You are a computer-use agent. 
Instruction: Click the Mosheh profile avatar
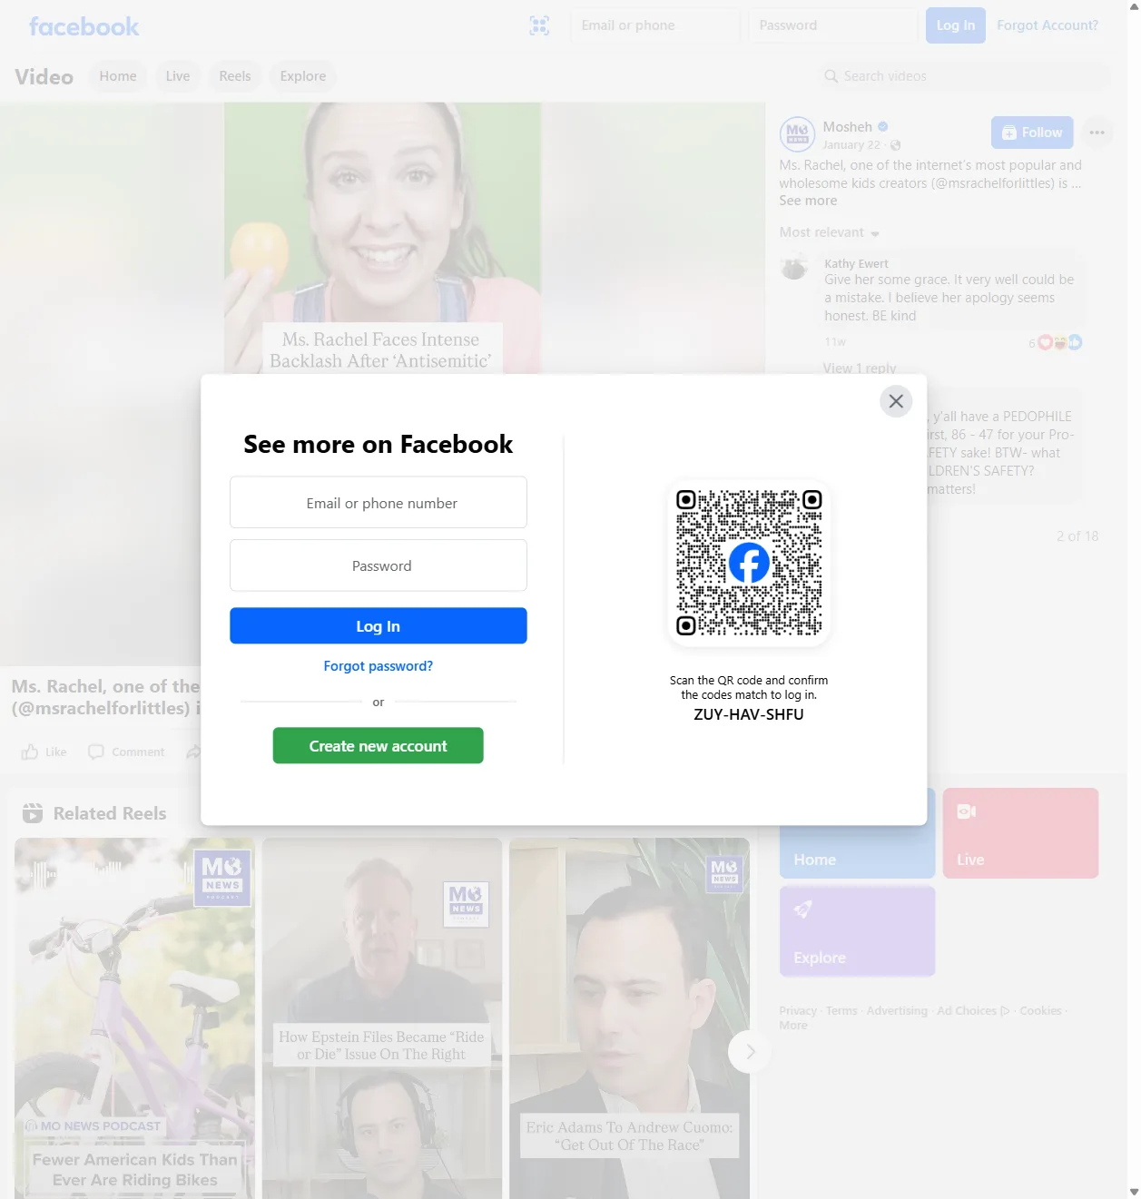[x=797, y=134]
